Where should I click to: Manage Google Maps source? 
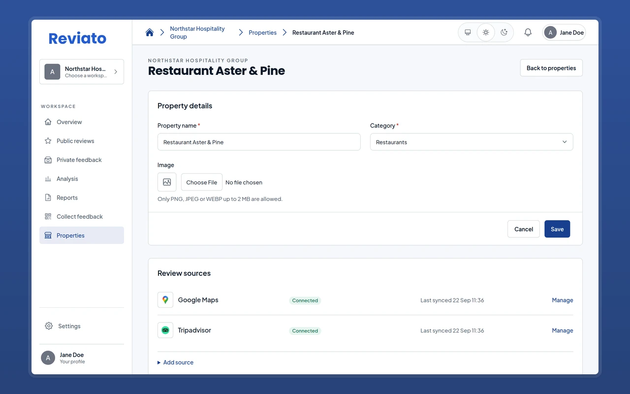tap(563, 300)
